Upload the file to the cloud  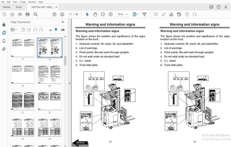pyautogui.click(x=20, y=15)
